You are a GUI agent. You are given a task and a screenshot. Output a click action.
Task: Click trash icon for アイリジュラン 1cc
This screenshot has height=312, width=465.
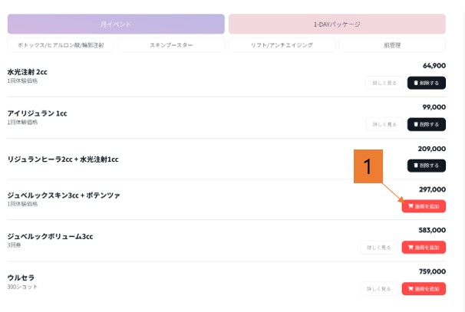tap(417, 124)
